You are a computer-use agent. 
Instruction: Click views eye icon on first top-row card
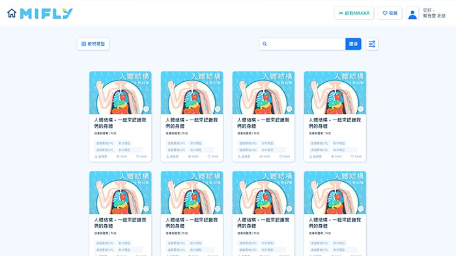click(x=118, y=157)
